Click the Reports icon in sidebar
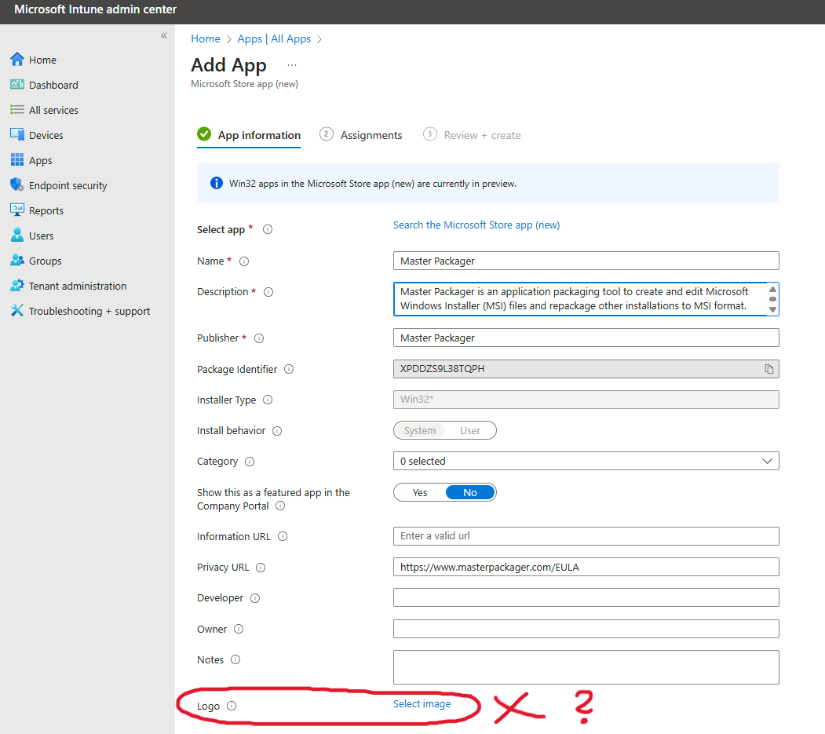This screenshot has height=734, width=825. (x=16, y=210)
